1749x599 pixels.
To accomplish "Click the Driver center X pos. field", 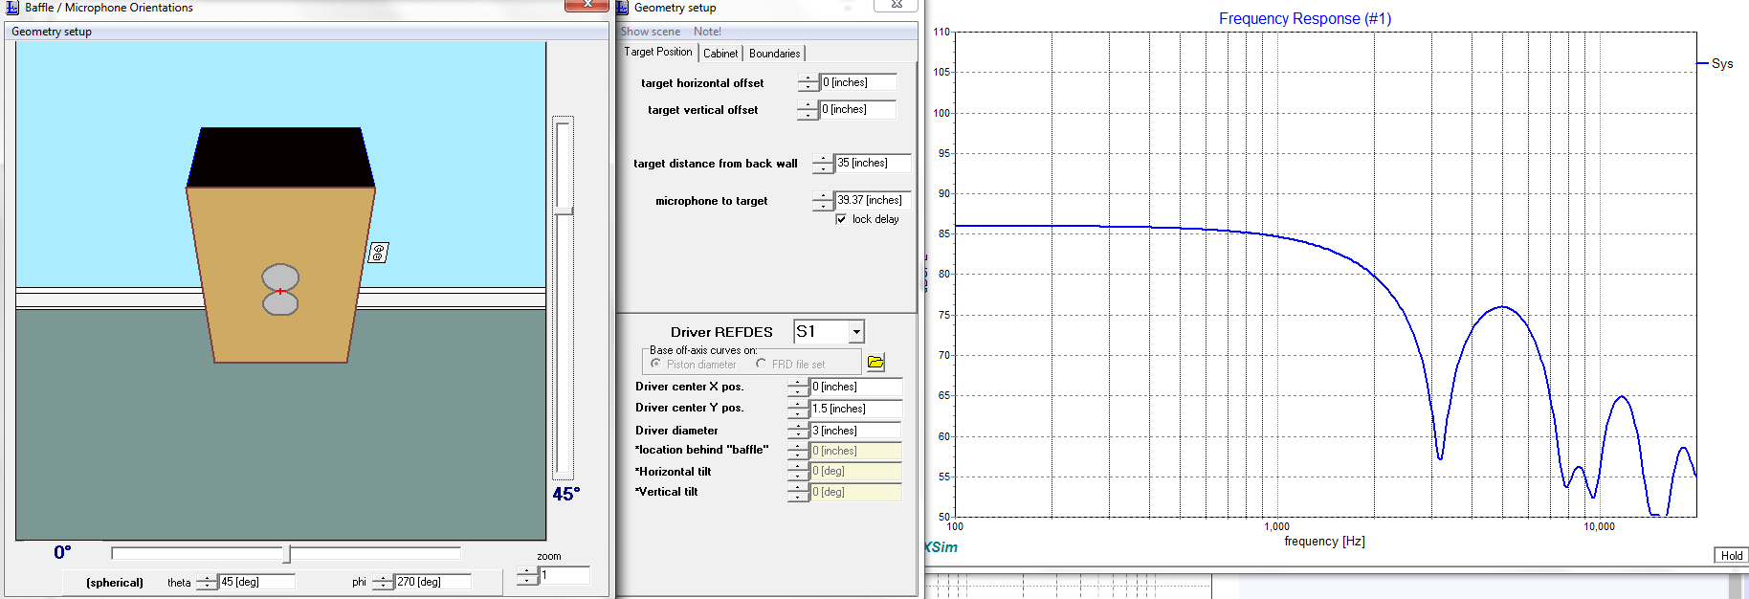I will [x=855, y=387].
